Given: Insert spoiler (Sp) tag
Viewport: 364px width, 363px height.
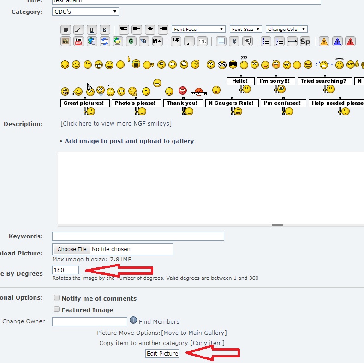Looking at the screenshot, I should coord(305,42).
